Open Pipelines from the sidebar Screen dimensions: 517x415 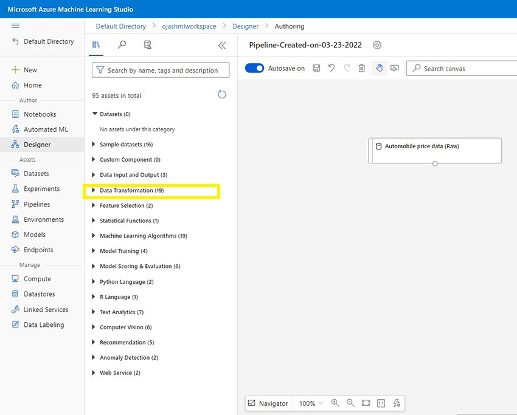[x=30, y=204]
